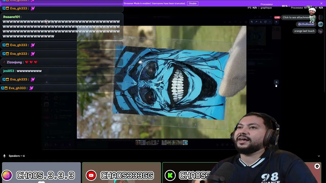326x183 pixels.
Task: Go to the next image with right arrow
Action: (x=276, y=82)
